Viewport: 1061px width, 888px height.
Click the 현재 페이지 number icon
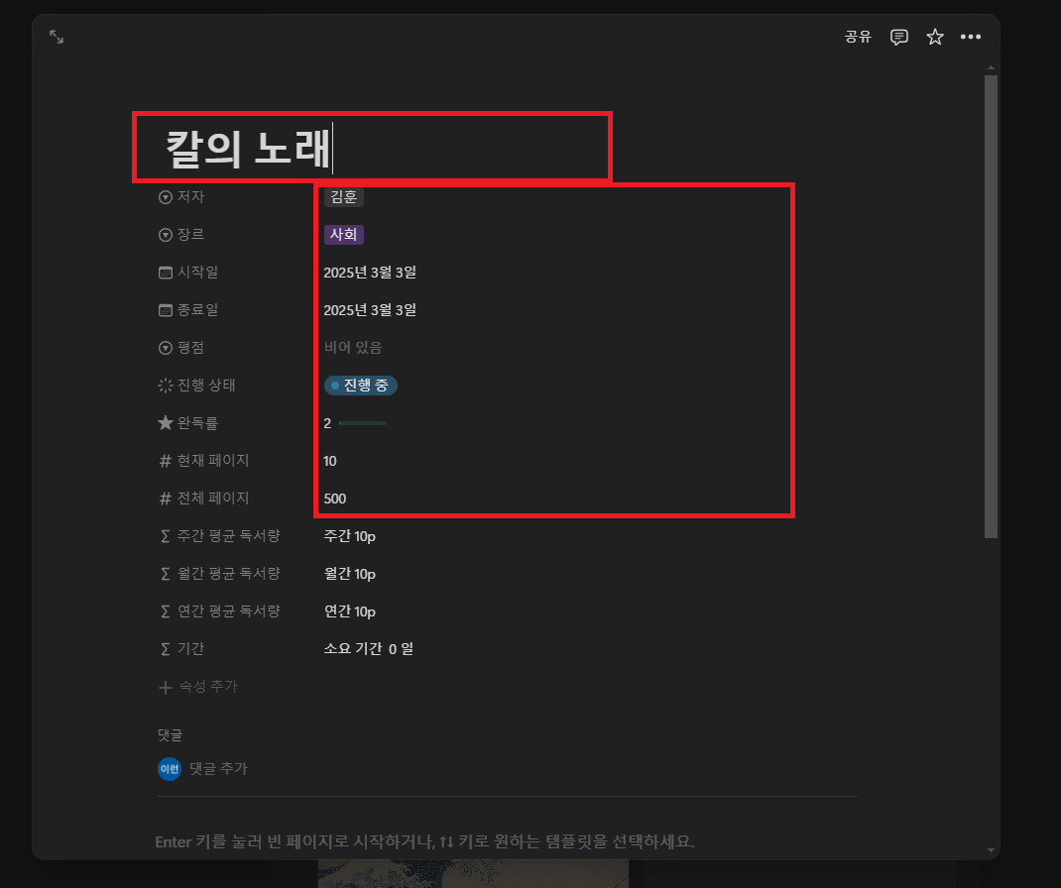[166, 461]
